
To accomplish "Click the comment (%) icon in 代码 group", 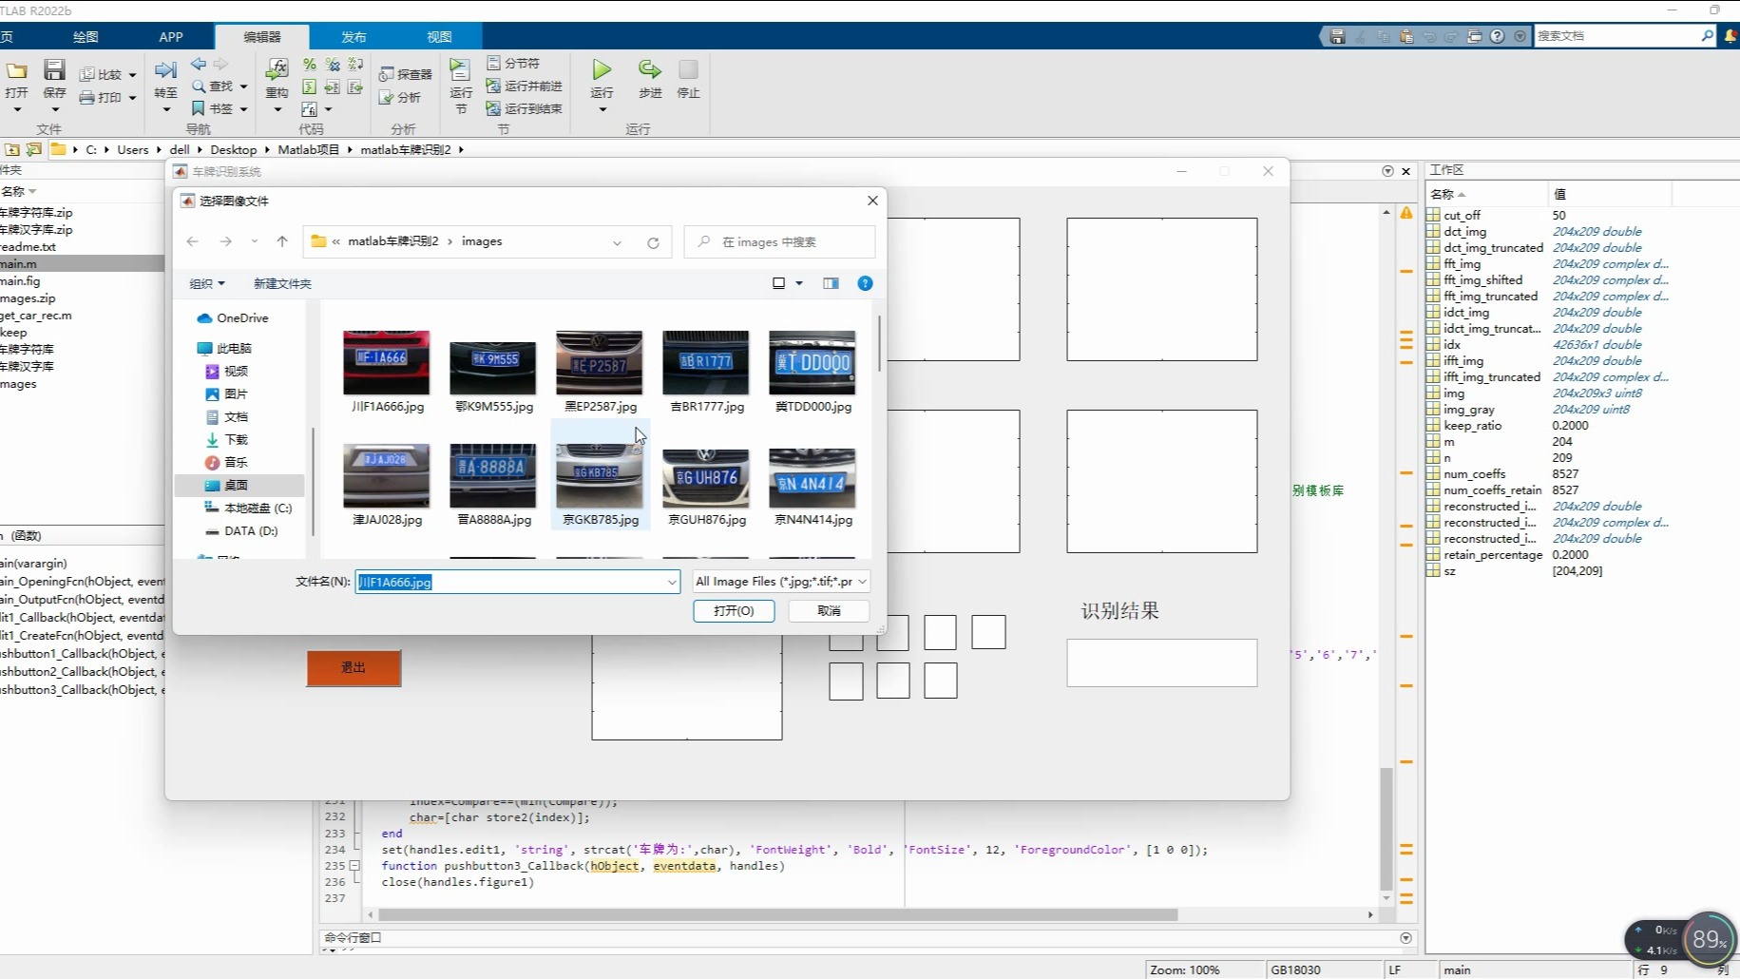I will [310, 65].
